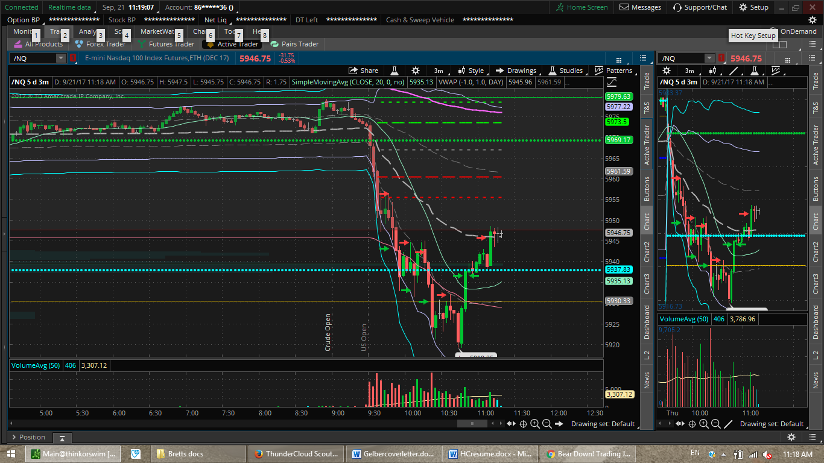Open the Home Screen

click(582, 7)
